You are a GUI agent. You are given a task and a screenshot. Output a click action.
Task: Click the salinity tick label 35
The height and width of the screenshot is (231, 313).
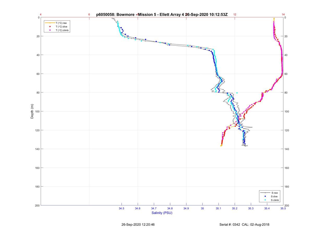pyautogui.click(x=202, y=208)
